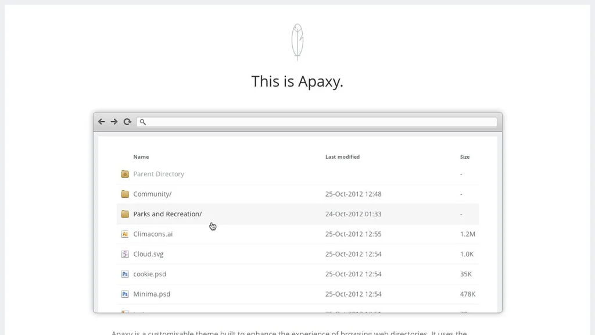The height and width of the screenshot is (335, 595).
Task: Click the Apaxy feather logo
Action: (297, 42)
